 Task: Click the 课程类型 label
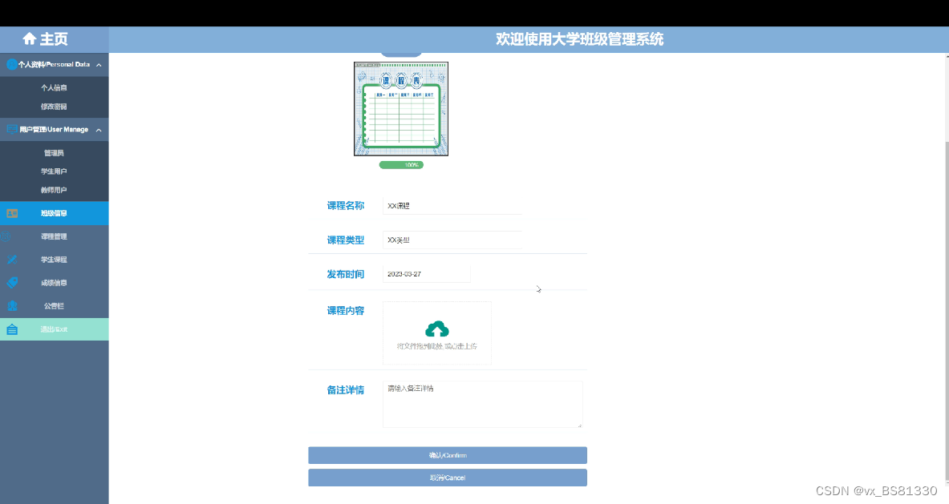[x=346, y=240]
